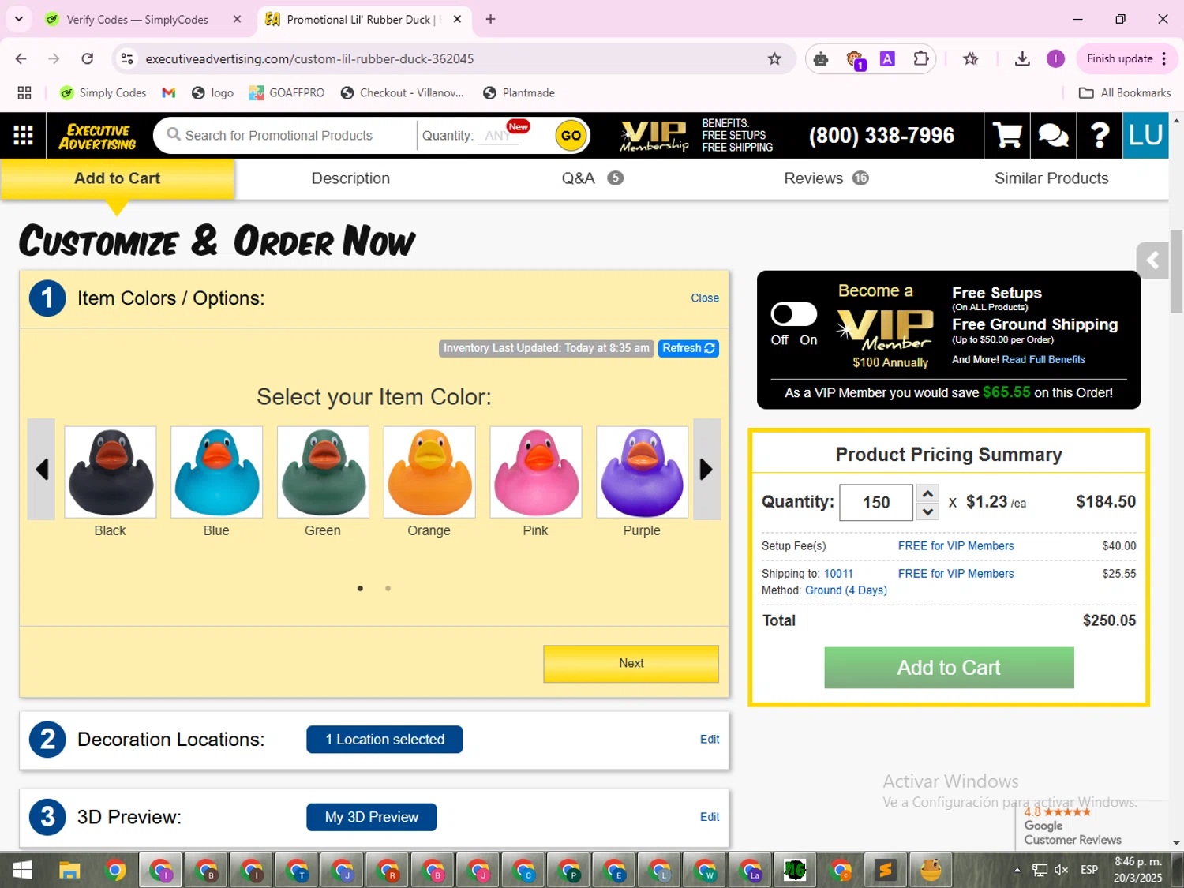Image resolution: width=1184 pixels, height=888 pixels.
Task: Open the apps grid menu icon
Action: tap(23, 136)
